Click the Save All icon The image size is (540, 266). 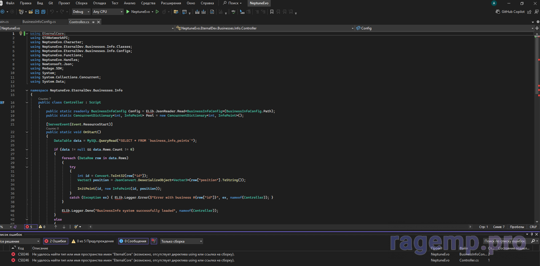pos(43,12)
